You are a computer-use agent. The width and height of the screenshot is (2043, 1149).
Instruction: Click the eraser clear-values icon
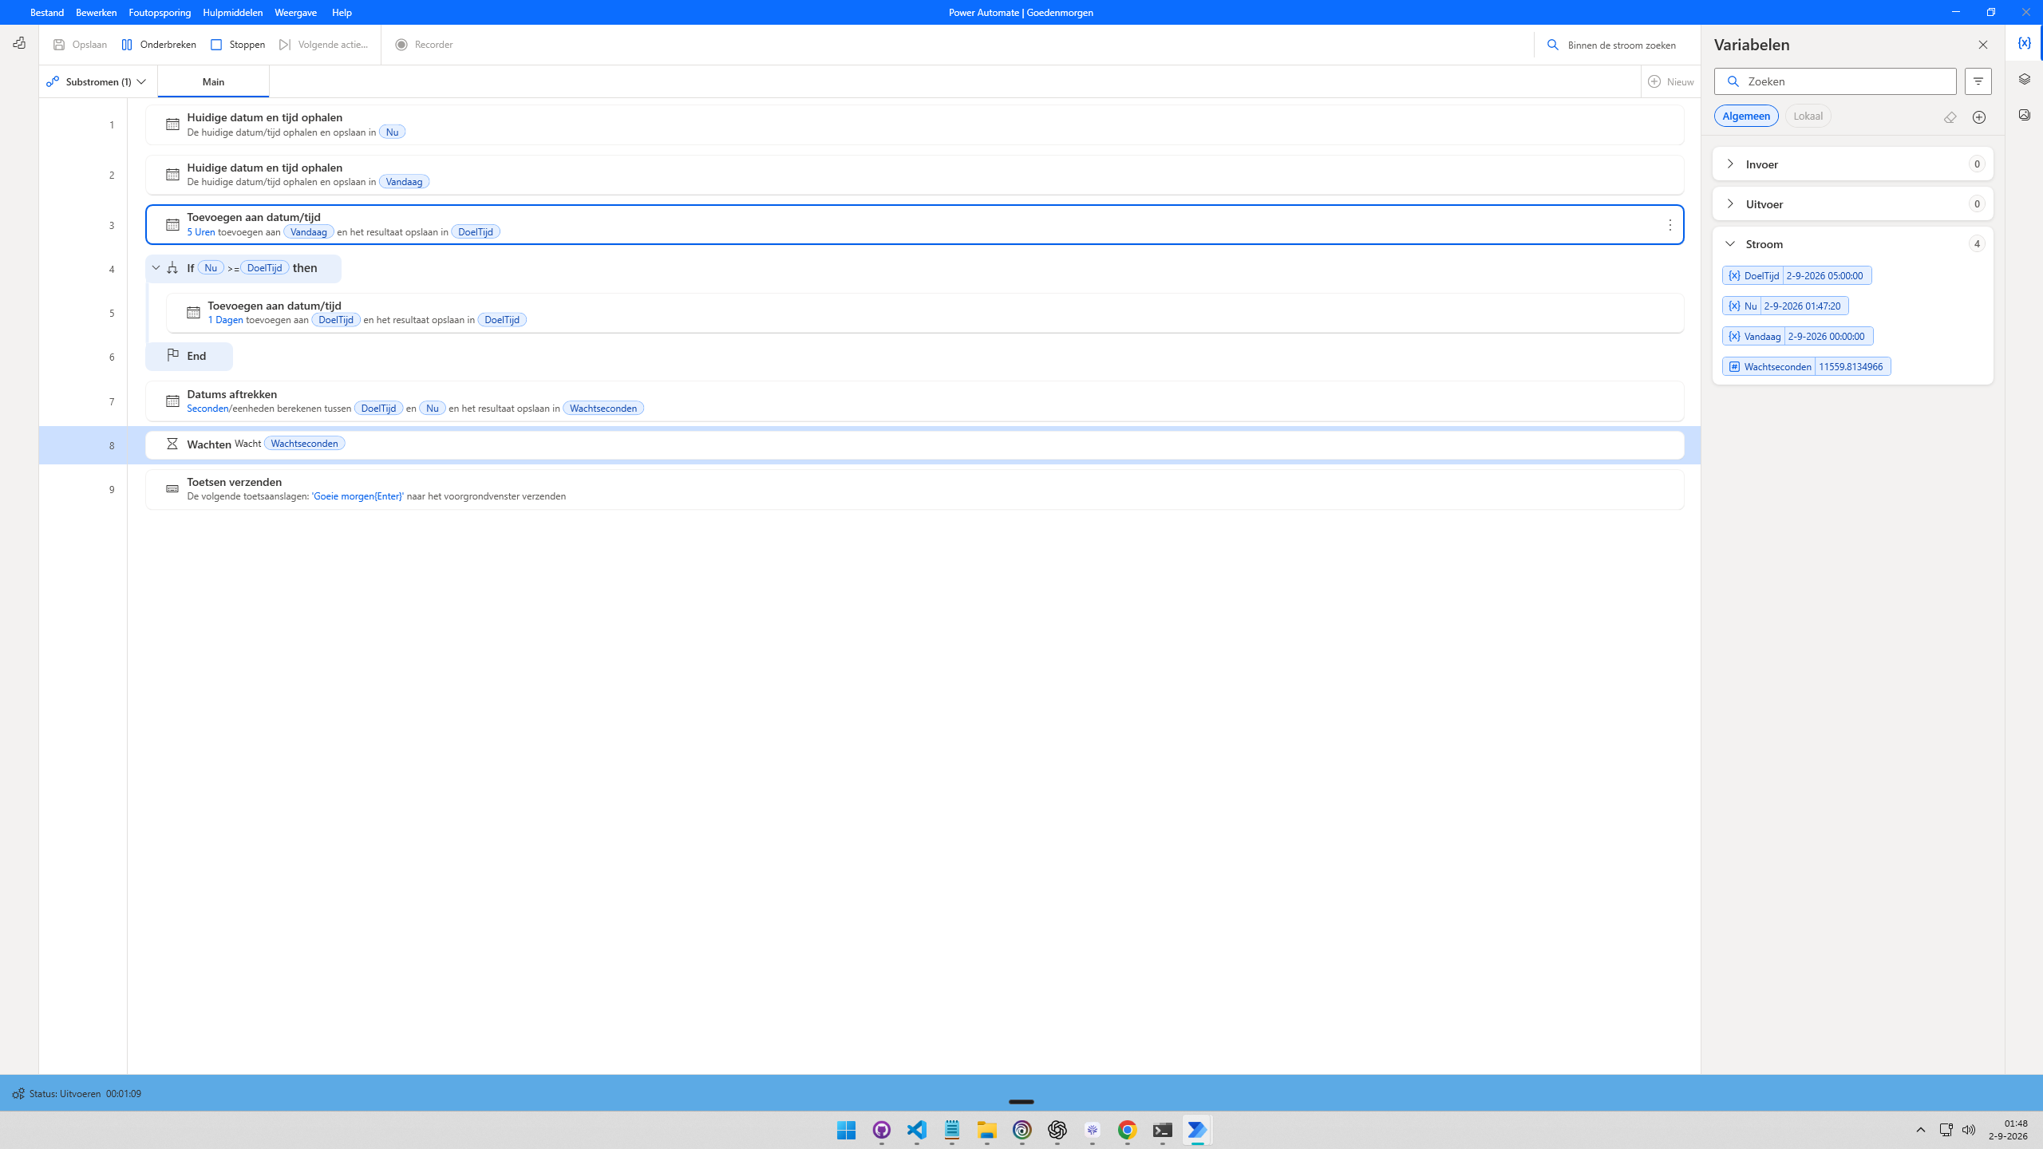tap(1950, 117)
